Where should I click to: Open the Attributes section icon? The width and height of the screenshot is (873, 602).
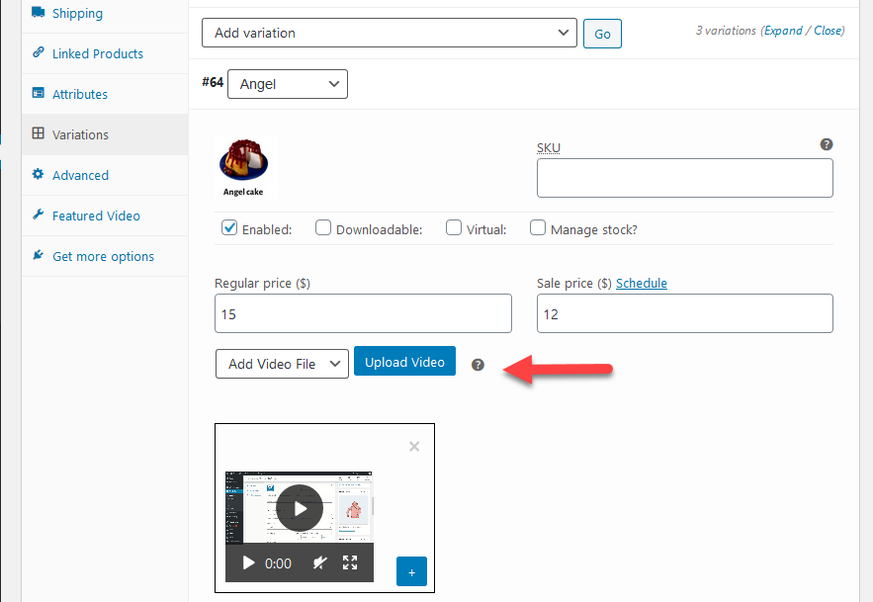37,94
